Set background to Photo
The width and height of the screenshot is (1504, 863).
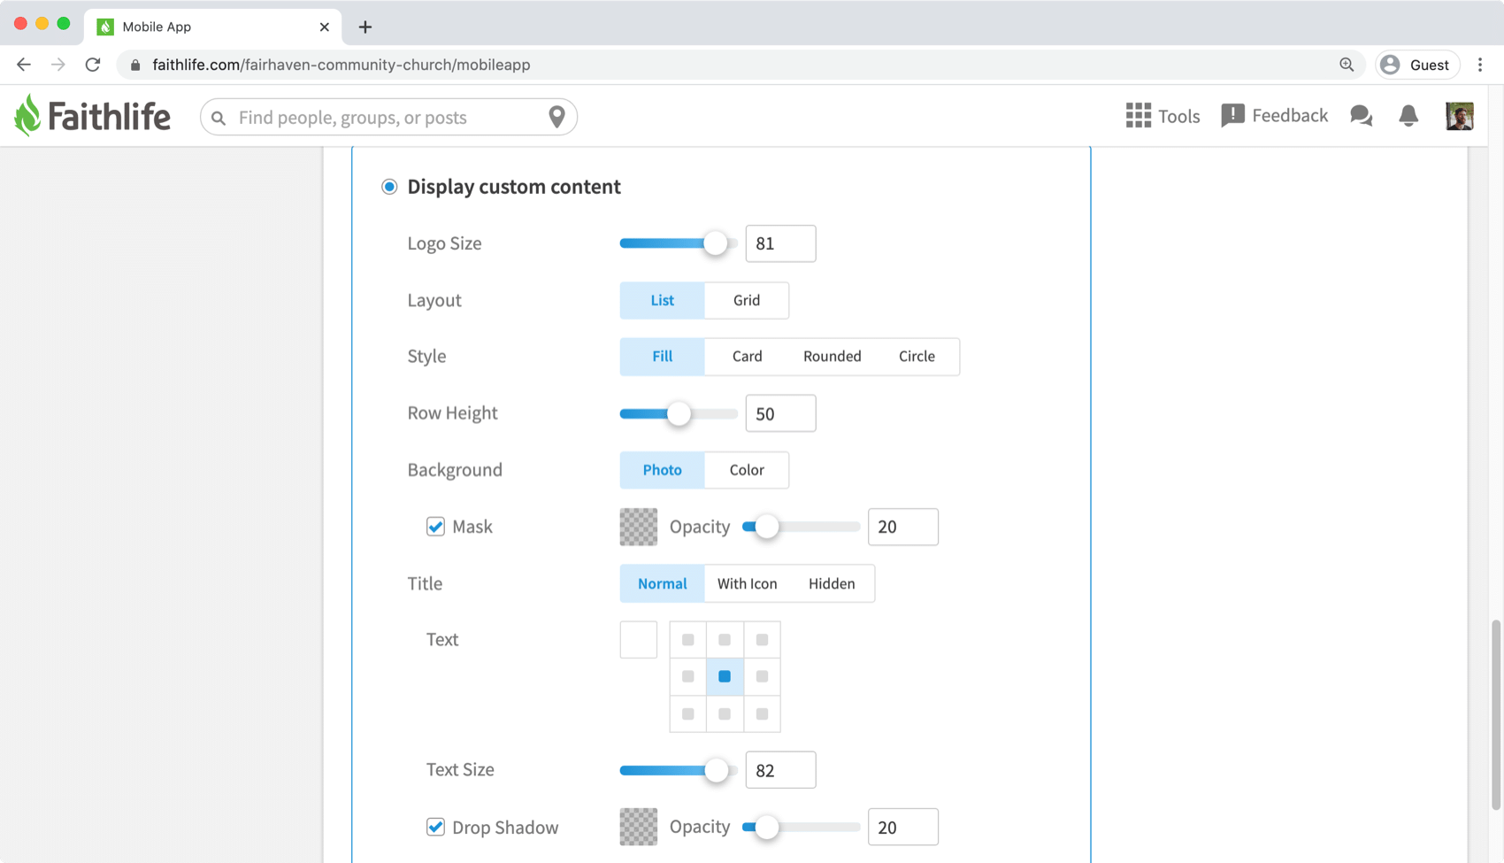(x=662, y=470)
